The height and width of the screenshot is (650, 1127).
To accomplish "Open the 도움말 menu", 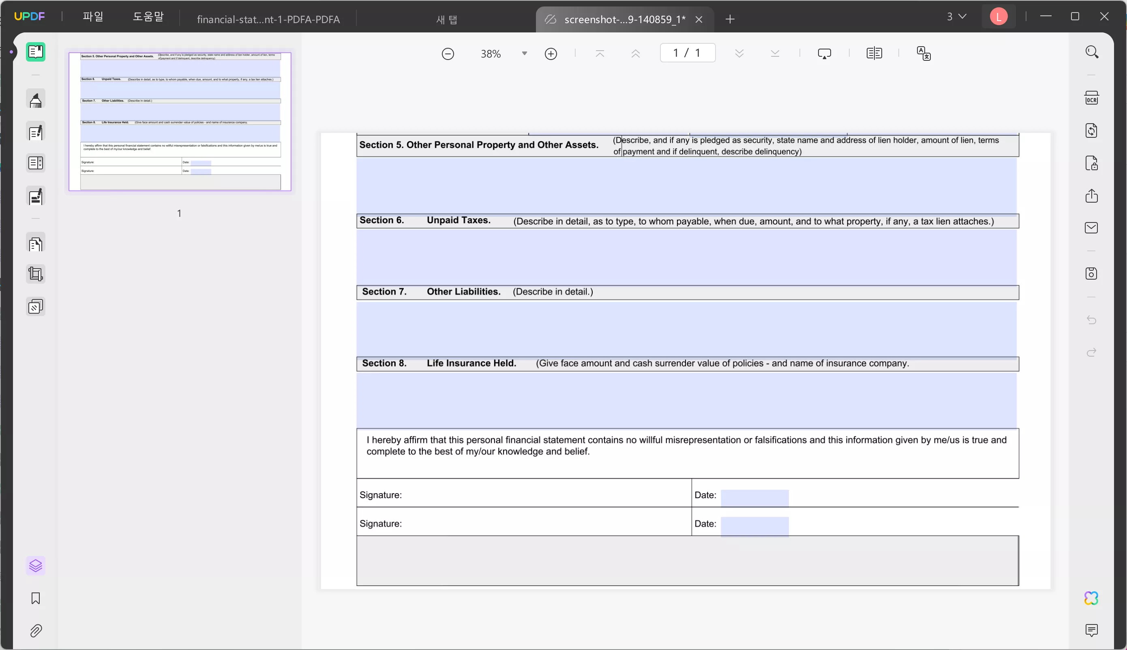I will tap(148, 17).
